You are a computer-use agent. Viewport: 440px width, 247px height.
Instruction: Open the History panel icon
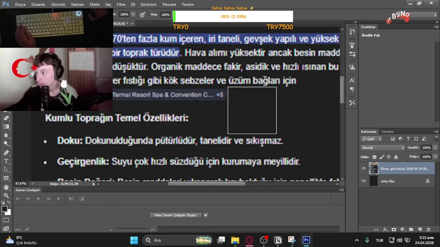coord(352,32)
